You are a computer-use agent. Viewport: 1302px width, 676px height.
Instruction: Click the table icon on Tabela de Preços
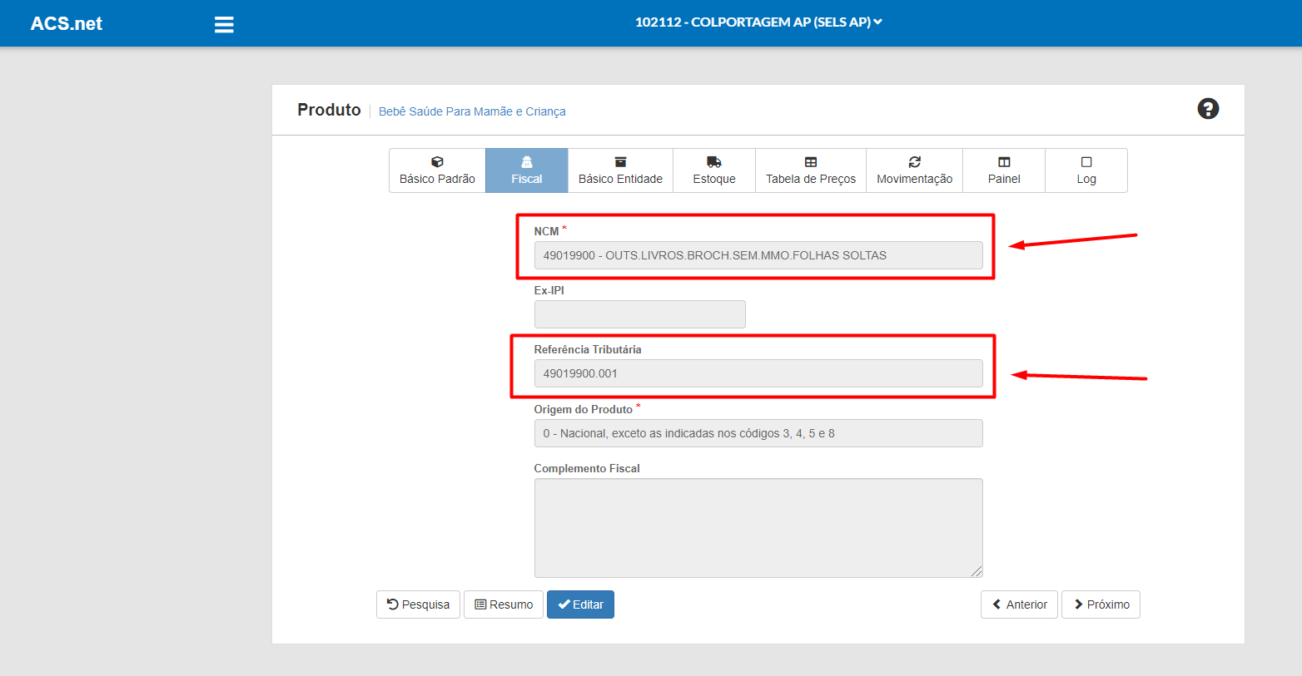click(811, 162)
